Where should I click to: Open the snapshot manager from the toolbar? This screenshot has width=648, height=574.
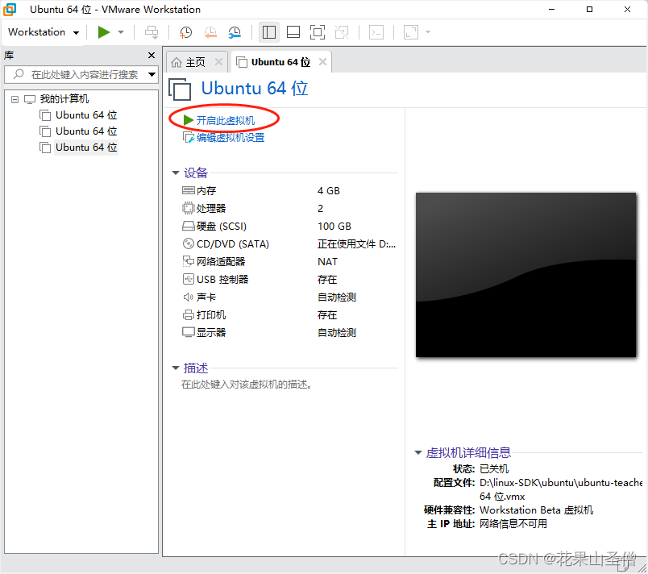(x=235, y=32)
